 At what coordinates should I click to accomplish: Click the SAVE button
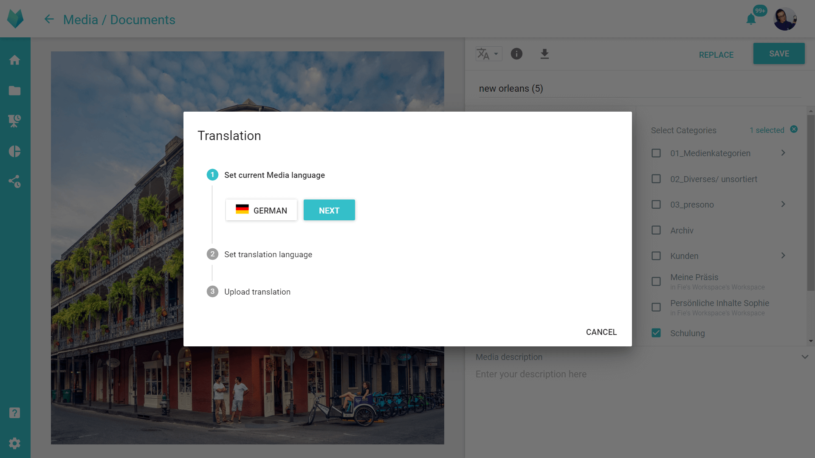[779, 53]
